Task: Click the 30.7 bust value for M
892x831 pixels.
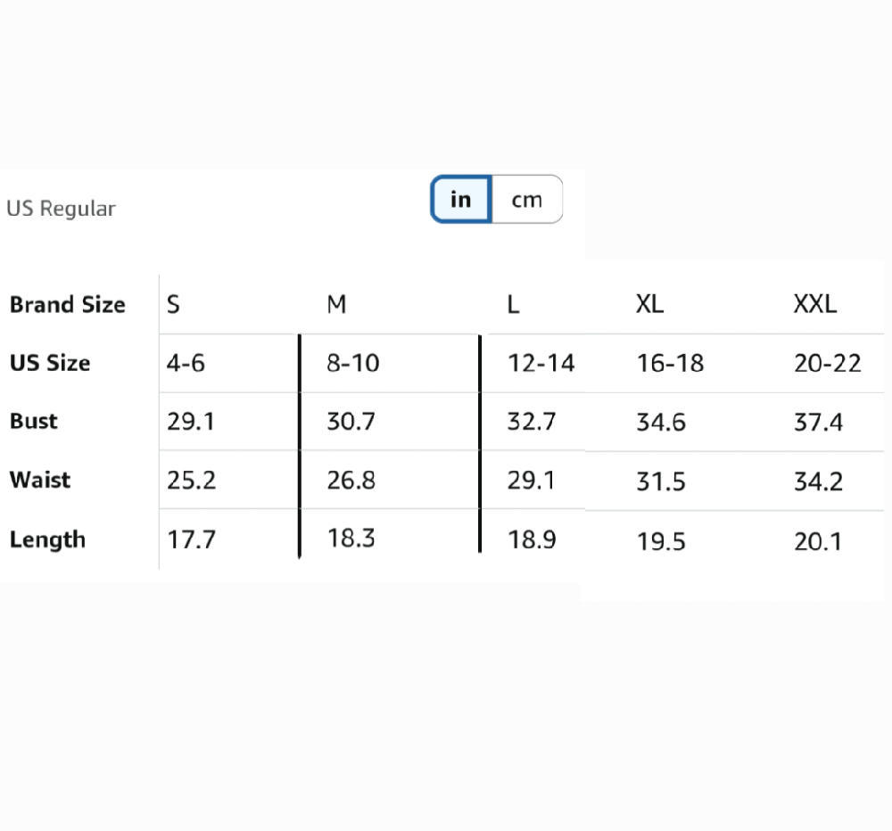Action: coord(351,422)
